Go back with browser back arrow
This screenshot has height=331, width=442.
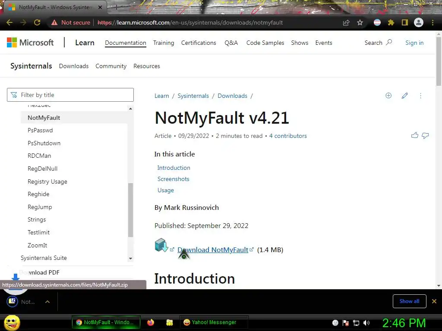[9, 22]
